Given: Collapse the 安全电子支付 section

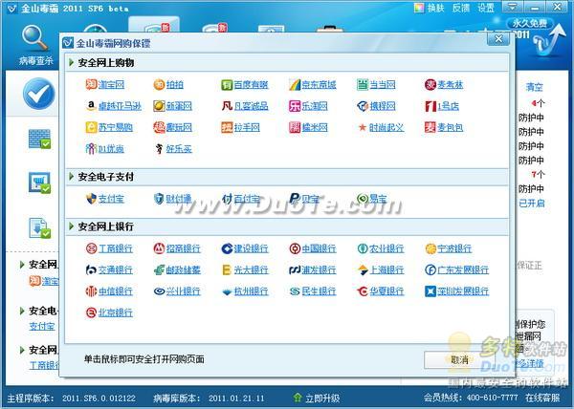Looking at the screenshot, I should [72, 177].
